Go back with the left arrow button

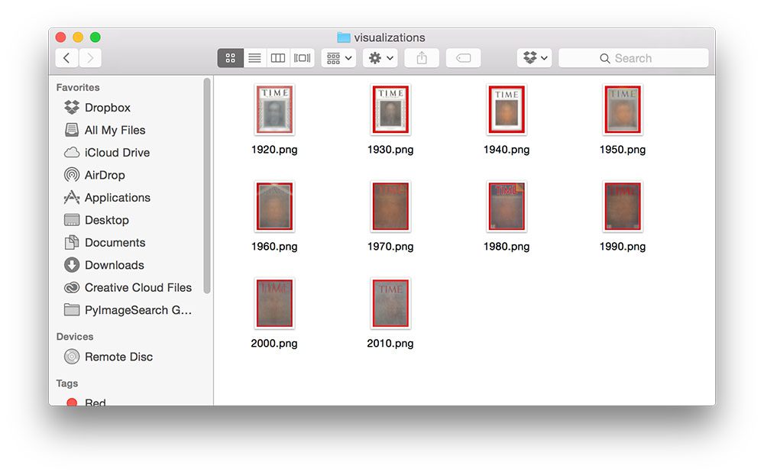tap(67, 58)
